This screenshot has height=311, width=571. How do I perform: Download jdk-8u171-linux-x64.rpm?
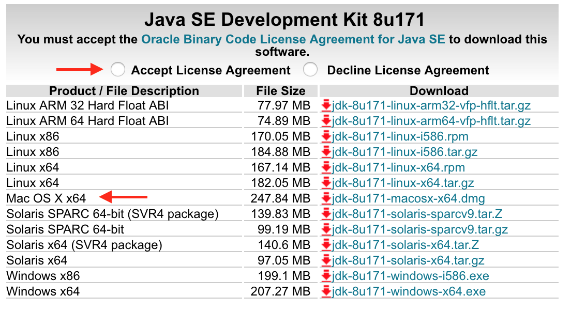(398, 168)
